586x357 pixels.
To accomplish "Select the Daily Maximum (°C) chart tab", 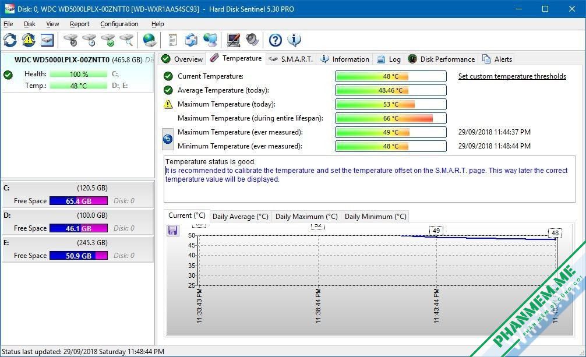I will click(306, 217).
